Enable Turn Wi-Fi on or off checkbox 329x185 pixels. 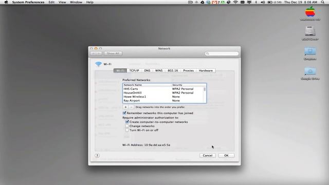[127, 130]
